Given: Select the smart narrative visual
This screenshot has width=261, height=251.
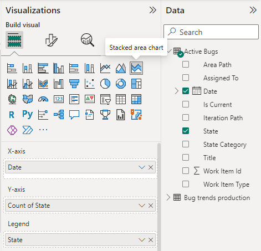Looking at the screenshot, I should point(90,115).
